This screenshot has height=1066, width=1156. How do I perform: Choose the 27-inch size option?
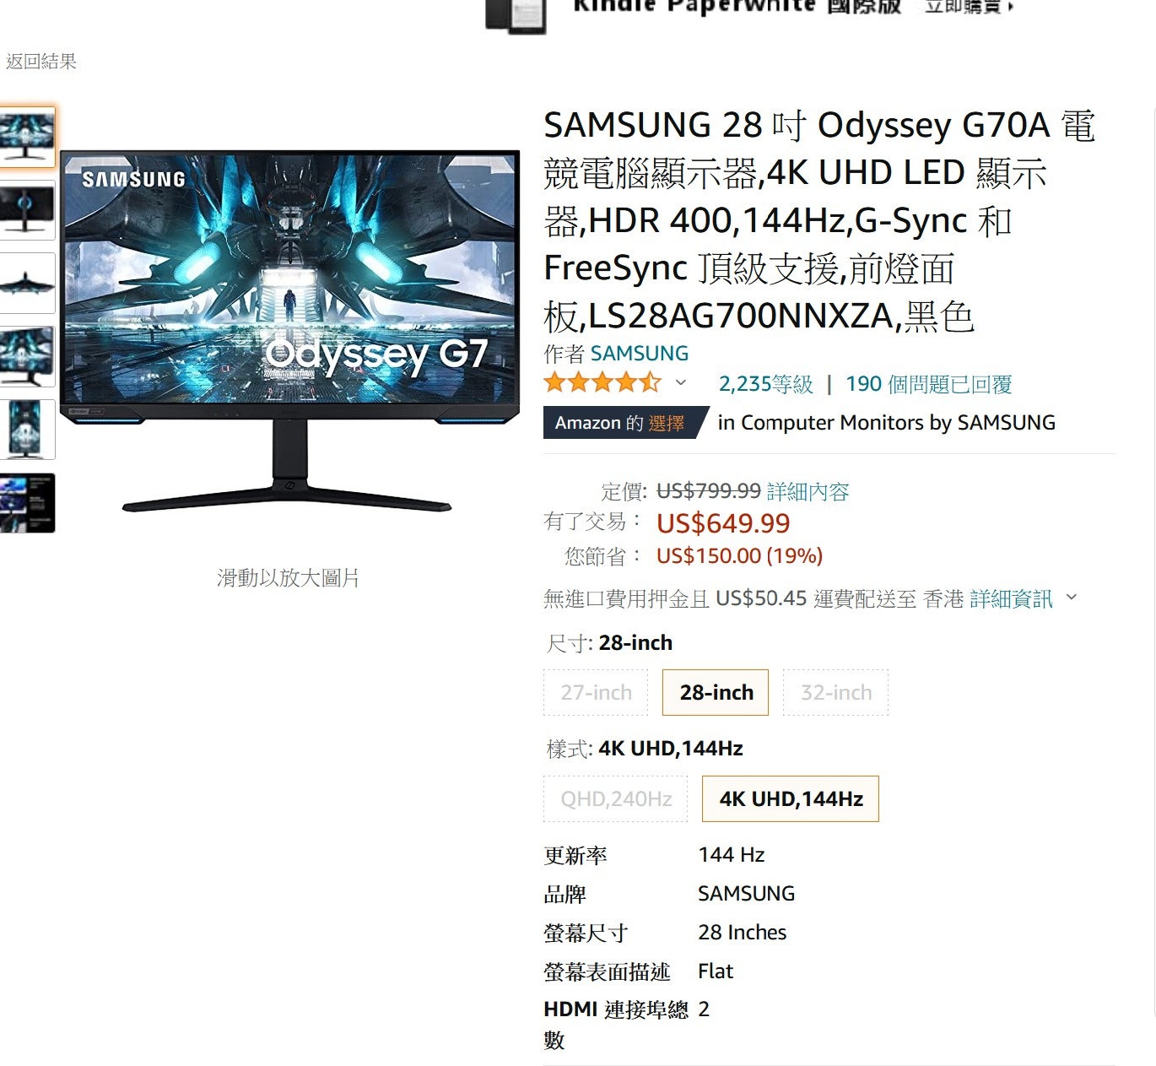pyautogui.click(x=596, y=692)
